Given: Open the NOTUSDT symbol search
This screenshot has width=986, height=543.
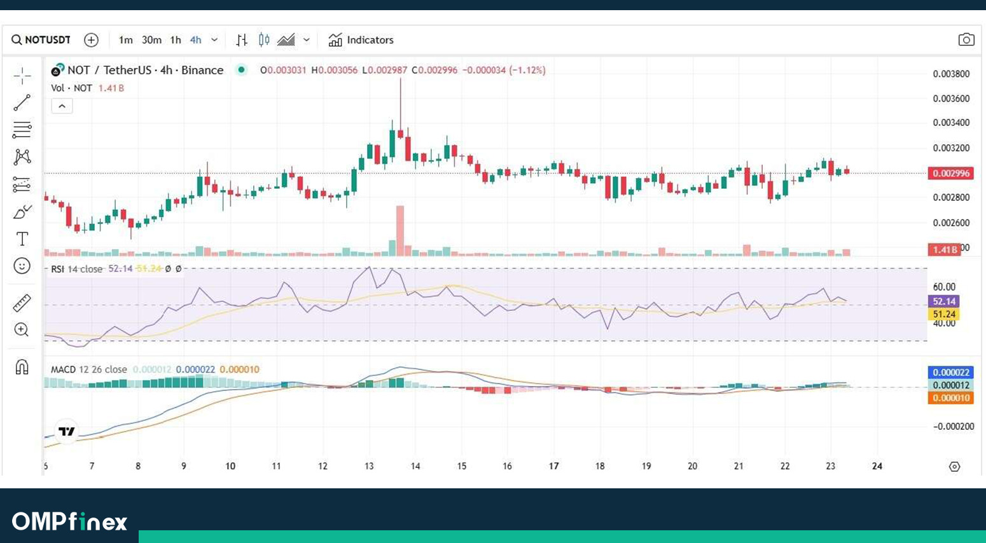Looking at the screenshot, I should pos(41,40).
